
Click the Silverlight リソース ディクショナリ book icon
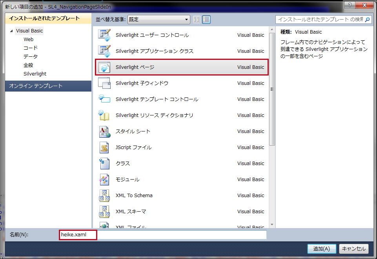pos(104,115)
